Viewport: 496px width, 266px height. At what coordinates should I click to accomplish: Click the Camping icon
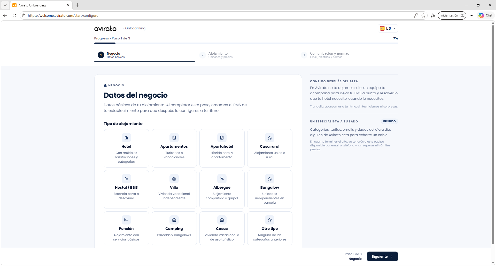tap(174, 220)
